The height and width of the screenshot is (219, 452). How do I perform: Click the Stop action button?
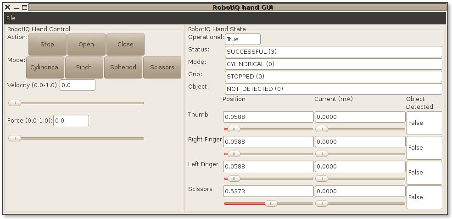(47, 45)
